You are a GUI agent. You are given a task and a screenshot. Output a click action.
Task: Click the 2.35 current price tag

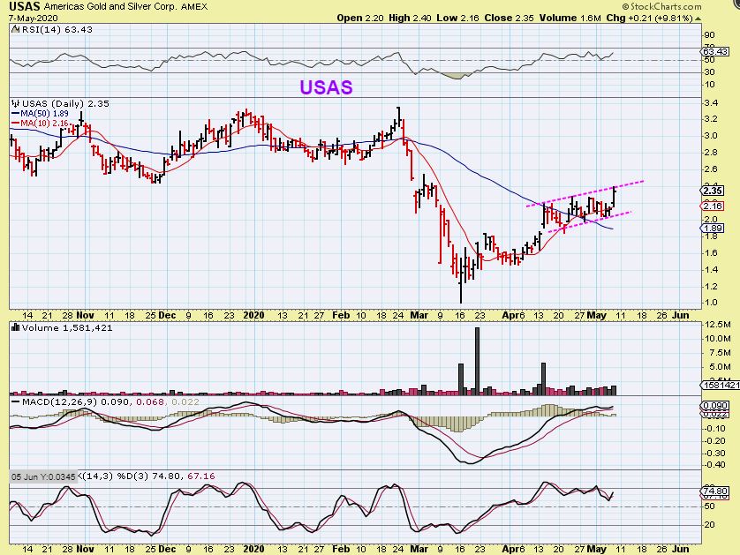[x=714, y=190]
